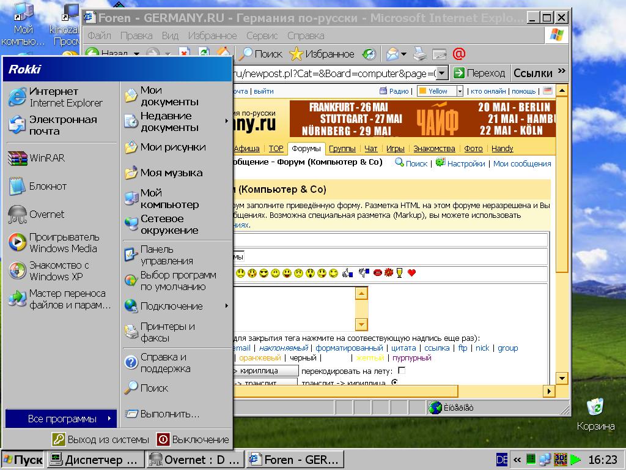The width and height of the screenshot is (626, 470).
Task: Open the Назад back history dropdown arrow
Action: point(136,54)
